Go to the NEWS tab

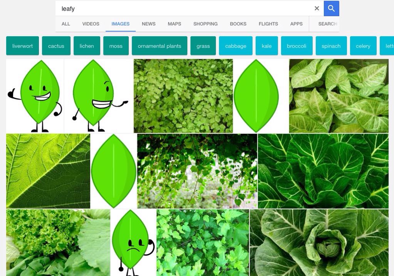[x=149, y=24]
